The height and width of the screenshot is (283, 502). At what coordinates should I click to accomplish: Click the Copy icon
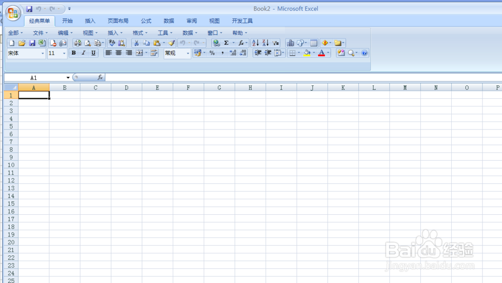click(x=146, y=43)
